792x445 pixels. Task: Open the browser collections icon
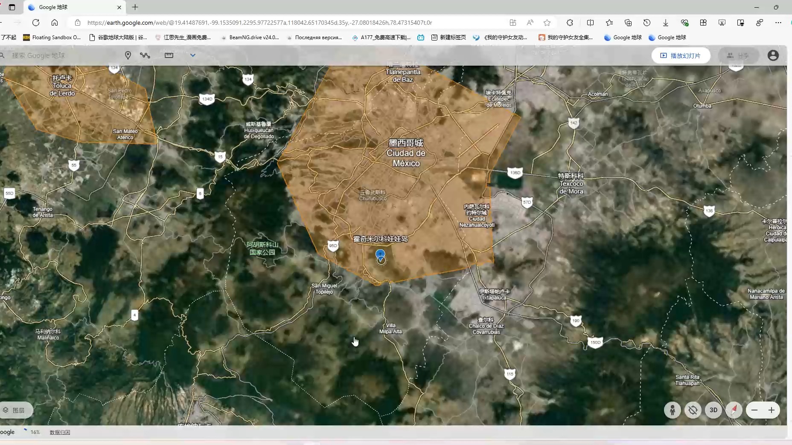[628, 23]
